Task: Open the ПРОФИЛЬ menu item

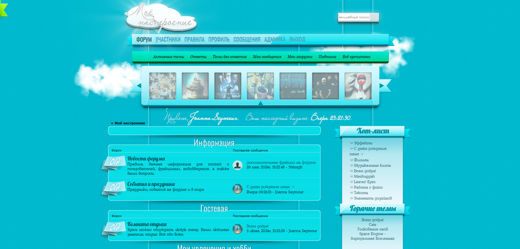Action: [219, 40]
